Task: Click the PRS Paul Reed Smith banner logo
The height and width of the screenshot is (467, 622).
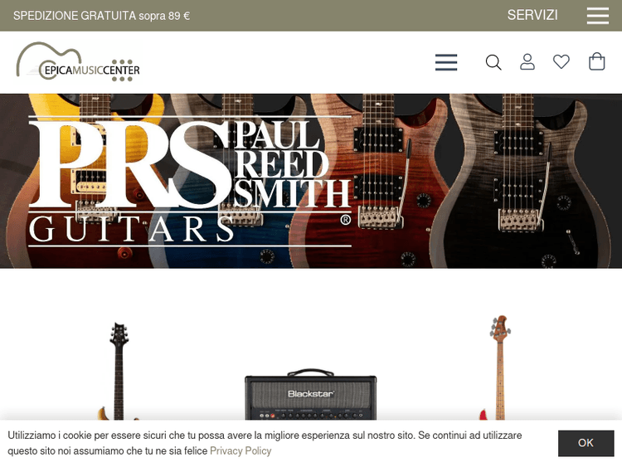Action: (190, 181)
